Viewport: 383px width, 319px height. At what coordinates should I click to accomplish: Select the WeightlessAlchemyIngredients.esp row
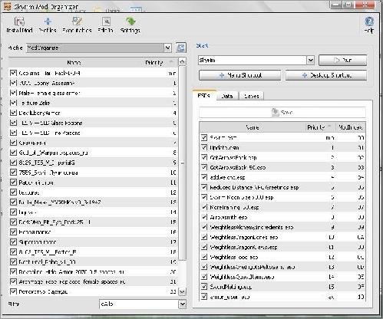point(282,227)
